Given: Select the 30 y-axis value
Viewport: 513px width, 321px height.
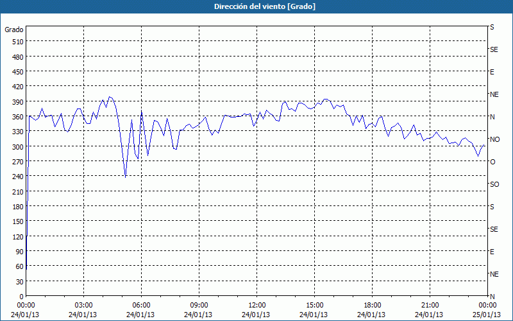Looking at the screenshot, I should (20, 282).
